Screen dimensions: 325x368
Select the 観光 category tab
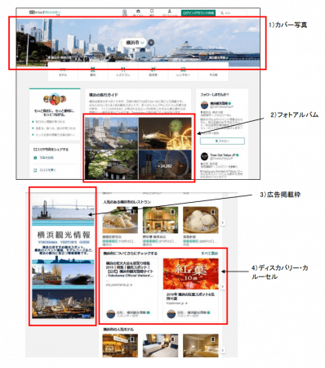pyautogui.click(x=93, y=72)
